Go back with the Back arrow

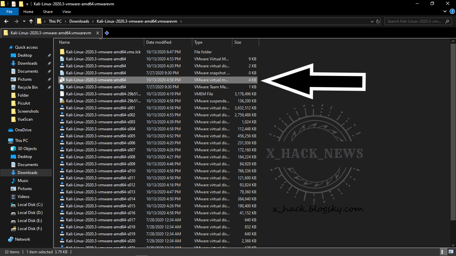(6, 21)
